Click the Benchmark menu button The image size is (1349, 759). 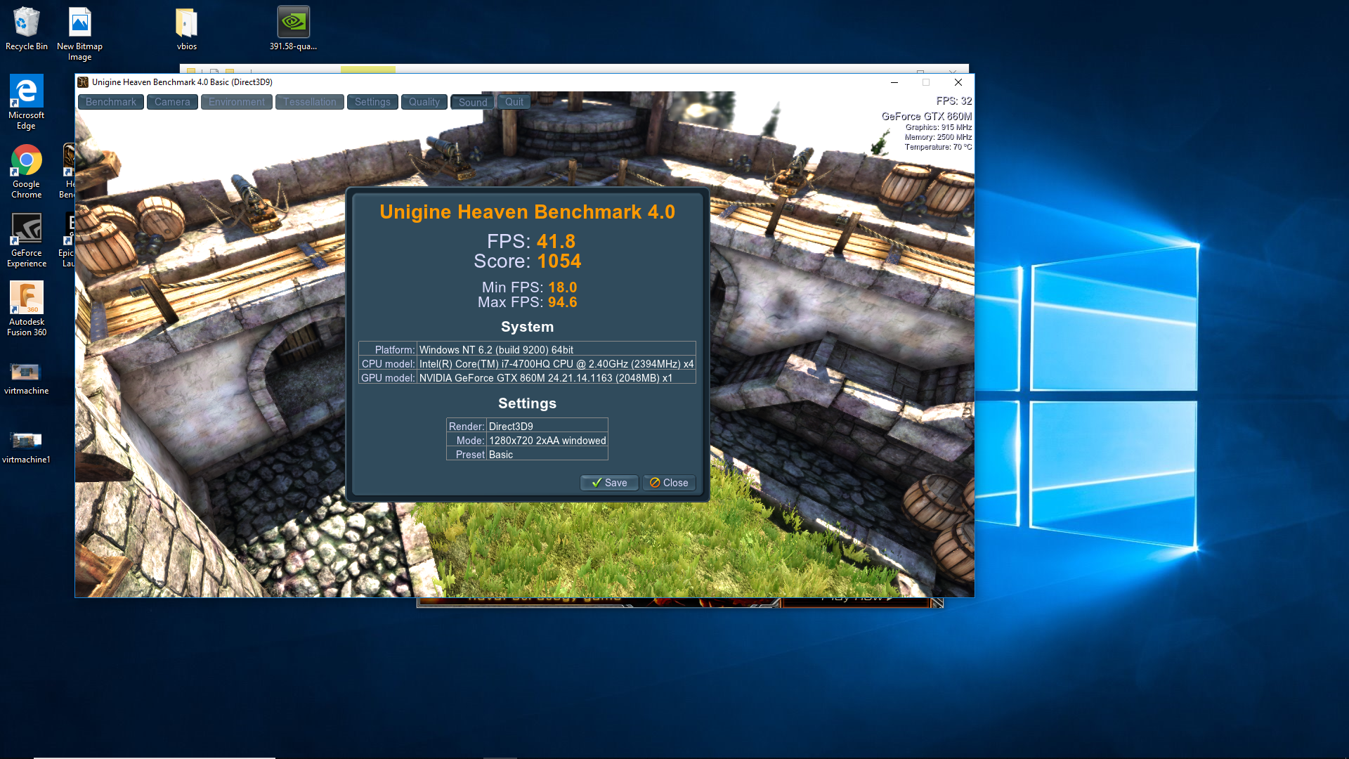(111, 102)
